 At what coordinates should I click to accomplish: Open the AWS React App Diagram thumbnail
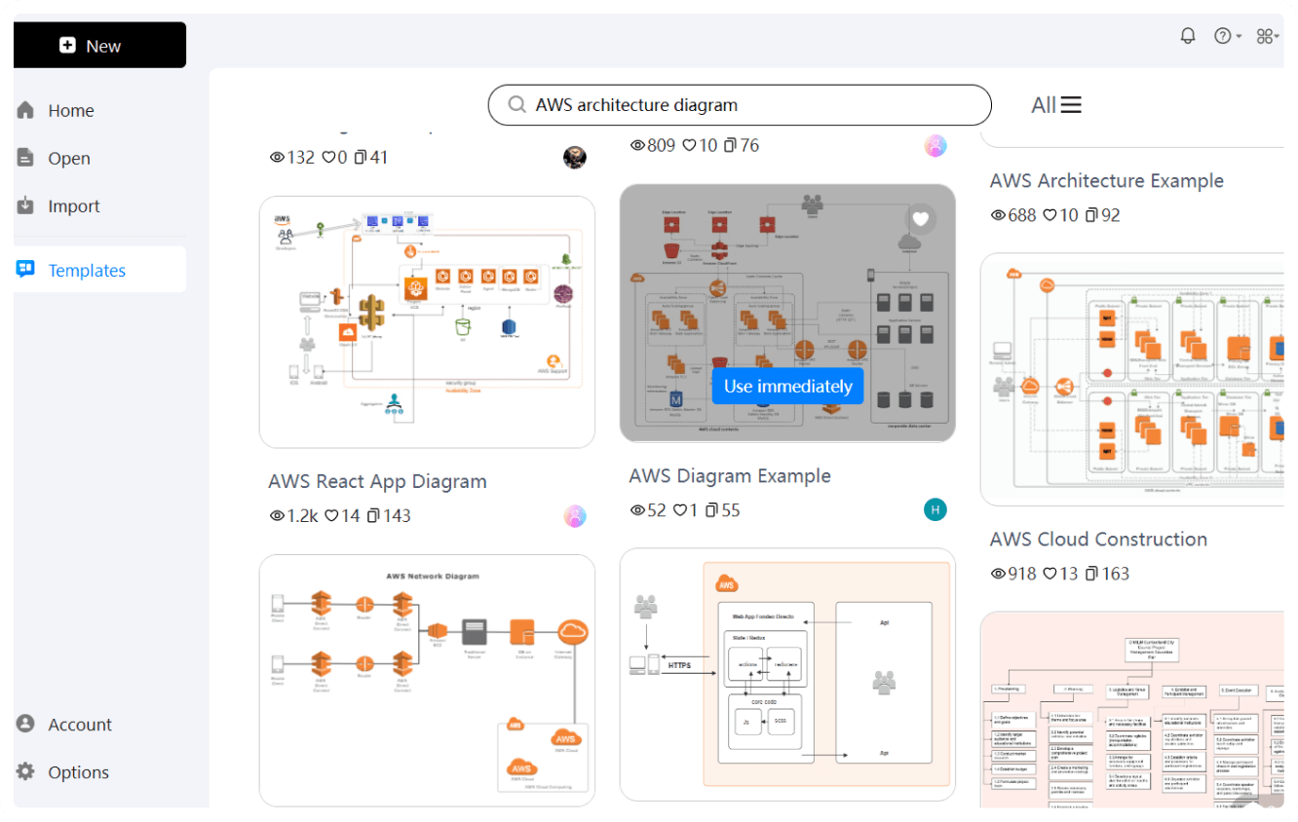(427, 322)
